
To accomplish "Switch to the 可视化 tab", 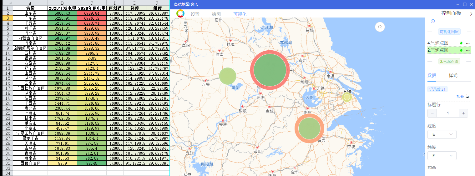I will [240, 14].
